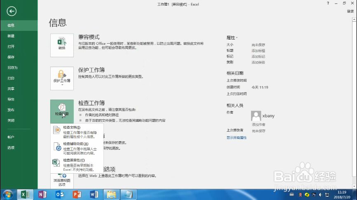
Task: Select the Open (打开) tab
Action: [x=19, y=47]
